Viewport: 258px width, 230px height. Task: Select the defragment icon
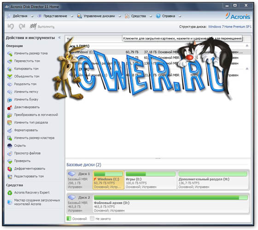point(10,169)
